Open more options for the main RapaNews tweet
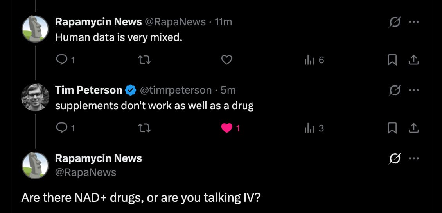Screen dimensions: 442x213 [413, 158]
